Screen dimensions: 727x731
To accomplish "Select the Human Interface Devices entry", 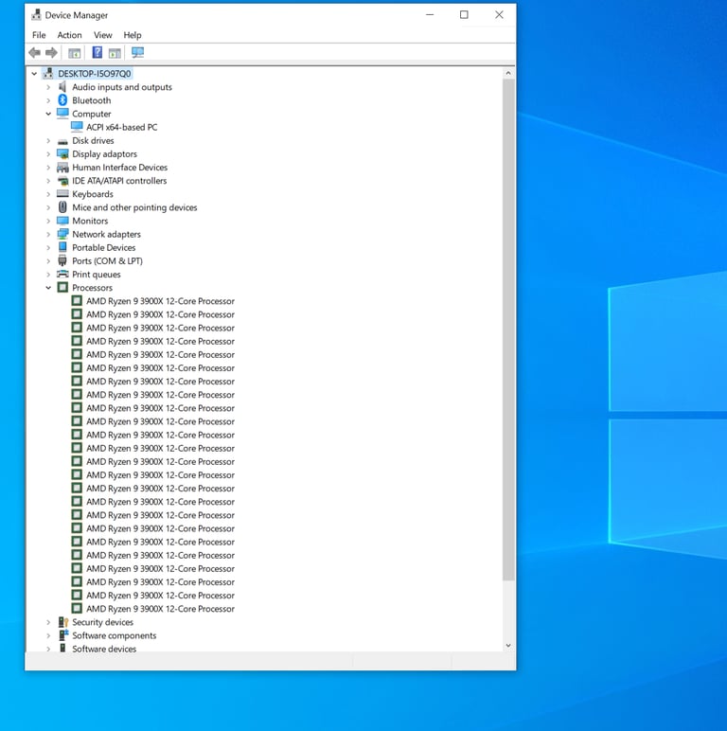I will click(x=119, y=168).
